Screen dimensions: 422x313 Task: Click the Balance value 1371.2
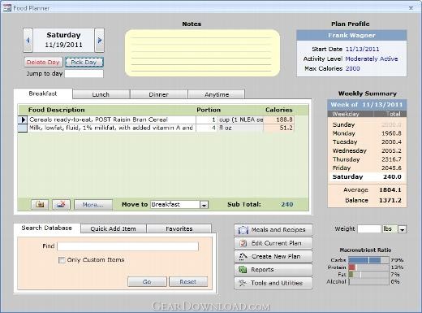tap(390, 200)
